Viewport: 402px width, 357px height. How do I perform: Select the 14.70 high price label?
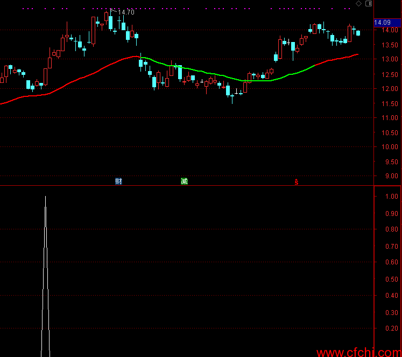click(126, 12)
